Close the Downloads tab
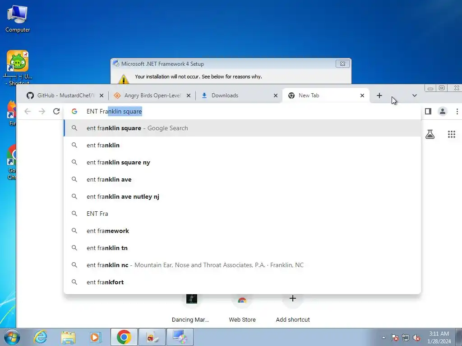The image size is (462, 346). 276,96
